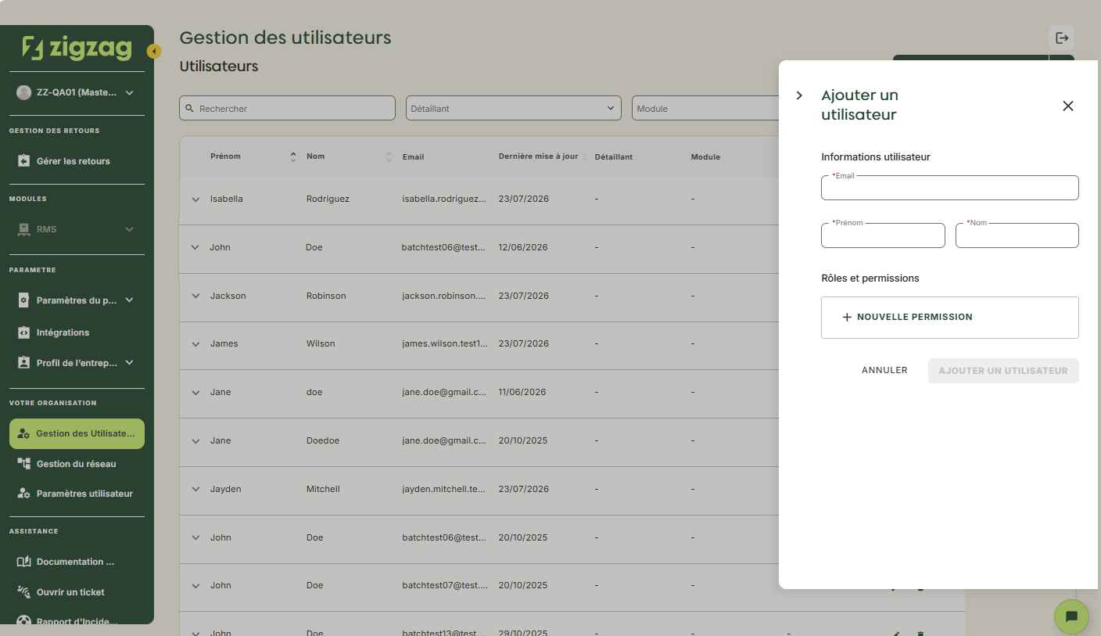Image resolution: width=1101 pixels, height=636 pixels.
Task: Click the isabella.rodriguez email cell
Action: pyautogui.click(x=444, y=199)
